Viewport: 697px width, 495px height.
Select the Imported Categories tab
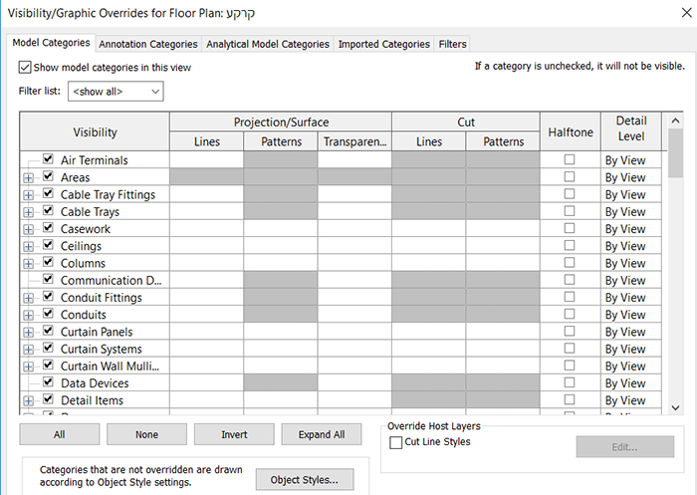pos(384,44)
